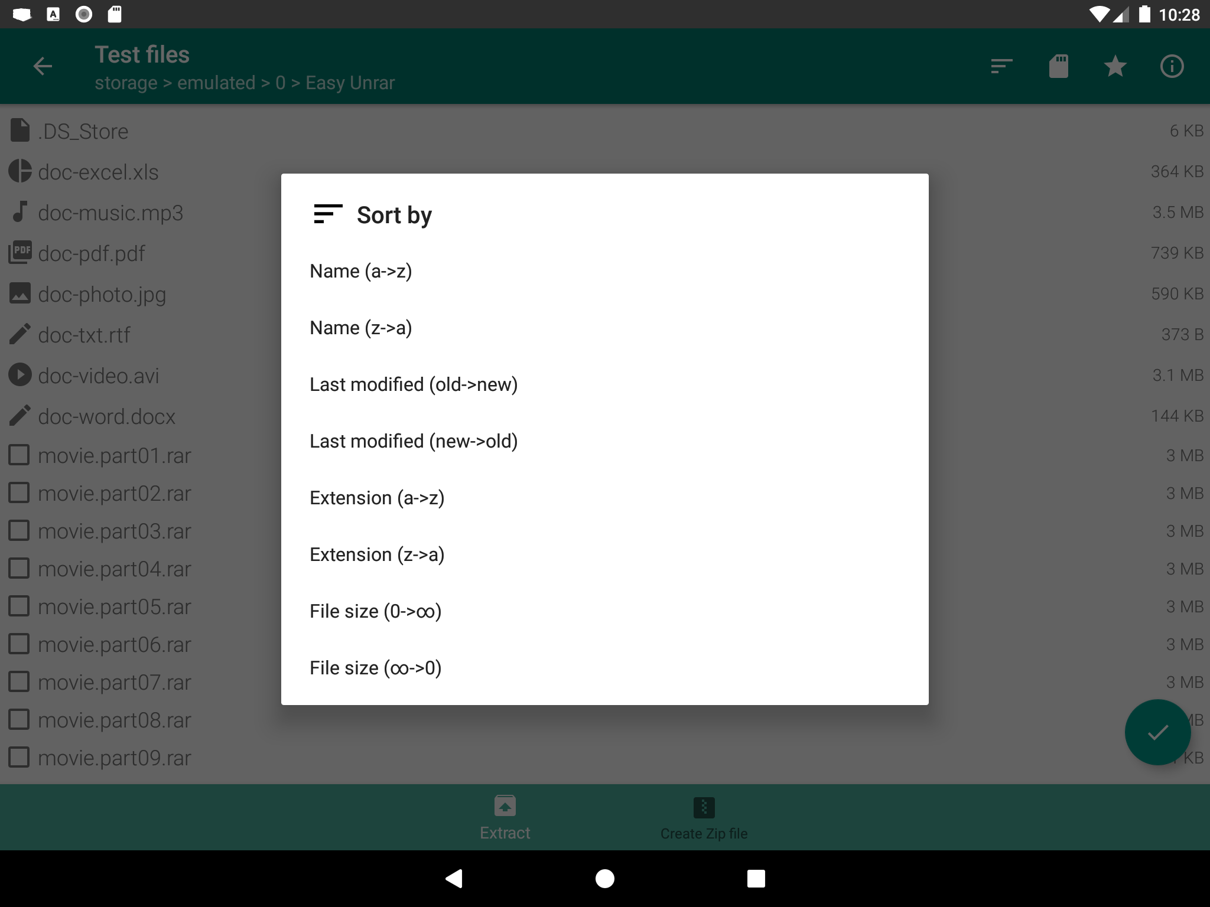
Task: Tap the Sort by dialog title
Action: tap(394, 215)
